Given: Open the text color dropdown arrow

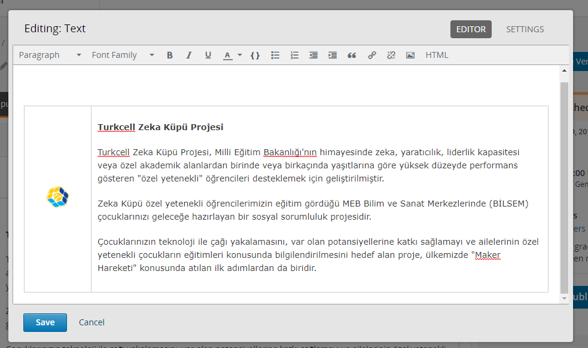Looking at the screenshot, I should [240, 56].
